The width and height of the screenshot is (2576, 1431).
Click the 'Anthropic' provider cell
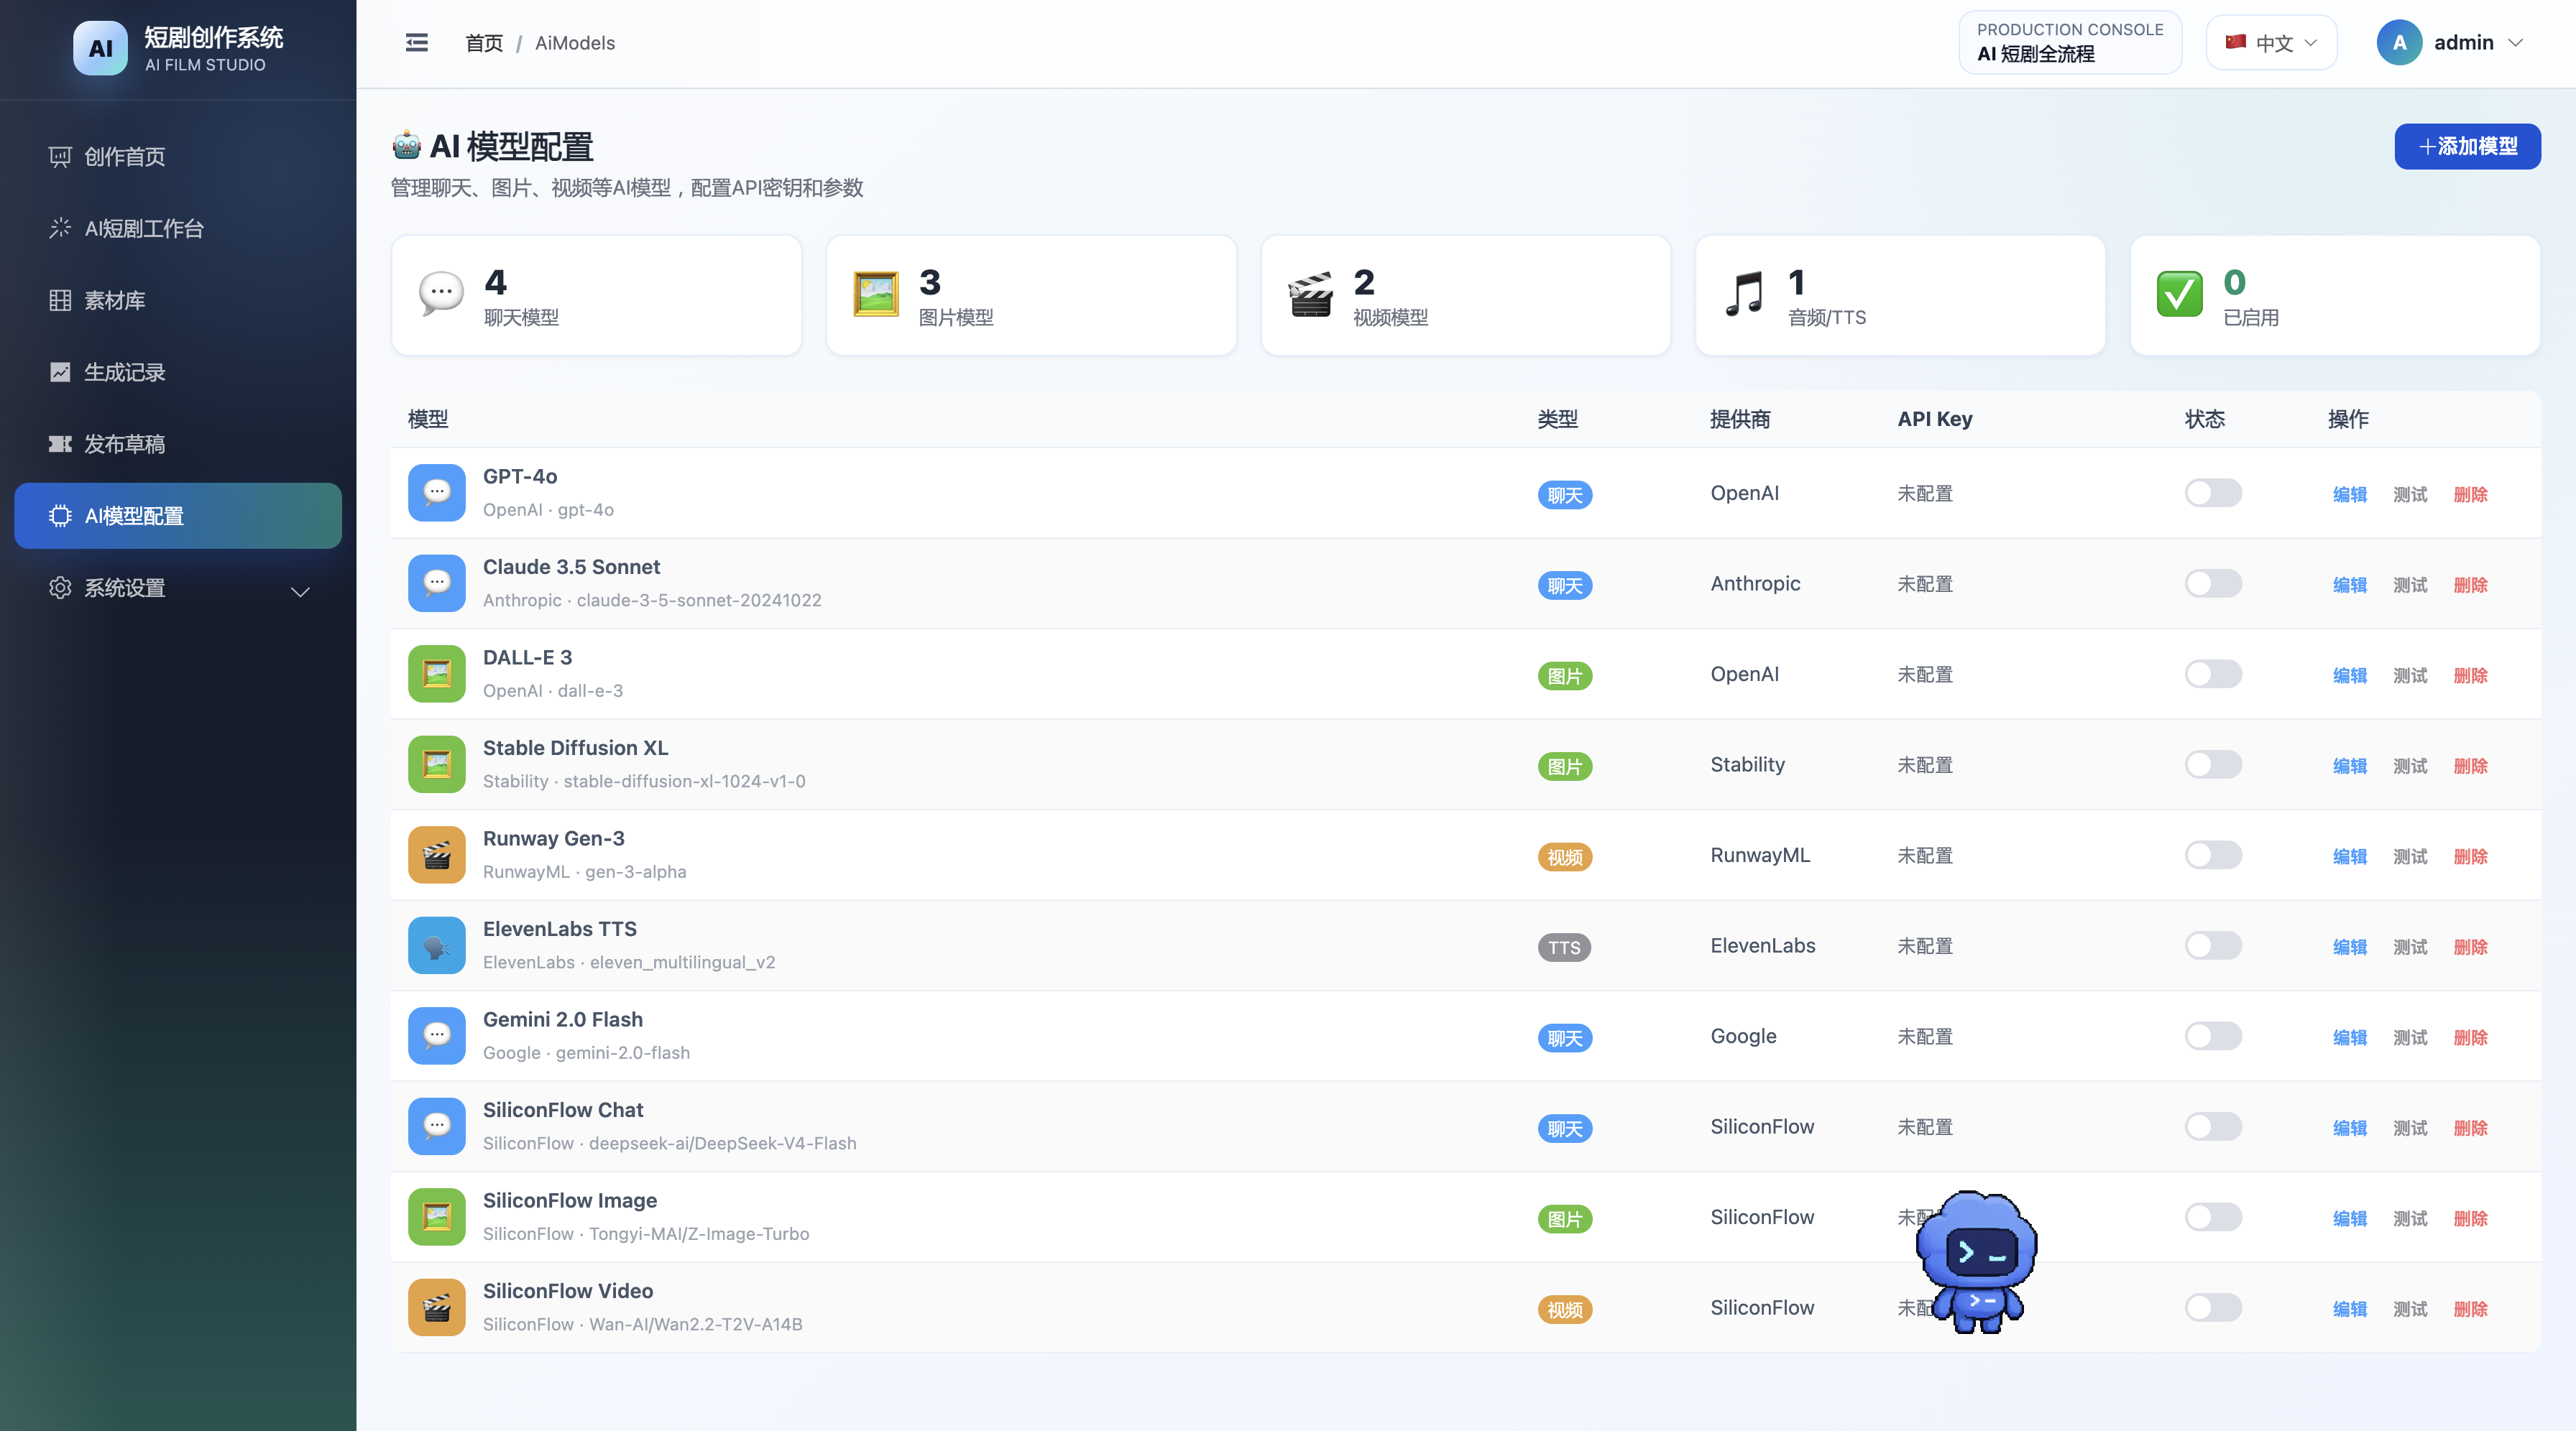tap(1755, 583)
